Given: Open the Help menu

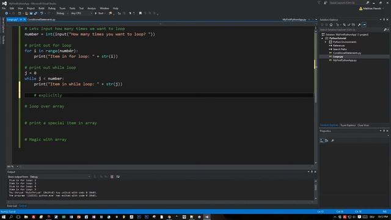Looking at the screenshot, I should (115, 8).
